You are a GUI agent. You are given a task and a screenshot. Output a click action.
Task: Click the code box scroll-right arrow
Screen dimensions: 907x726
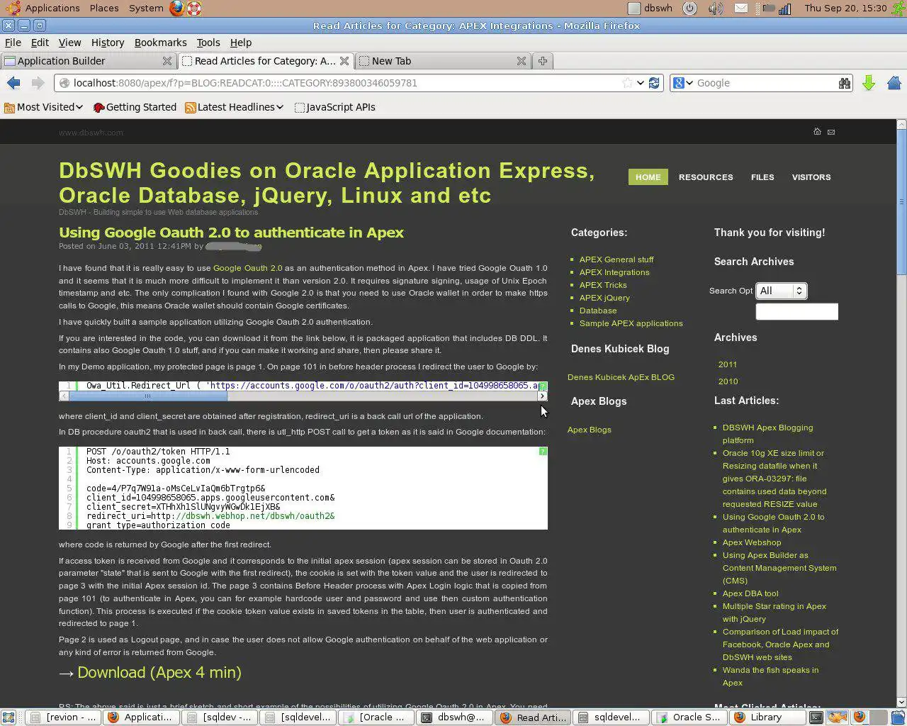(x=543, y=396)
